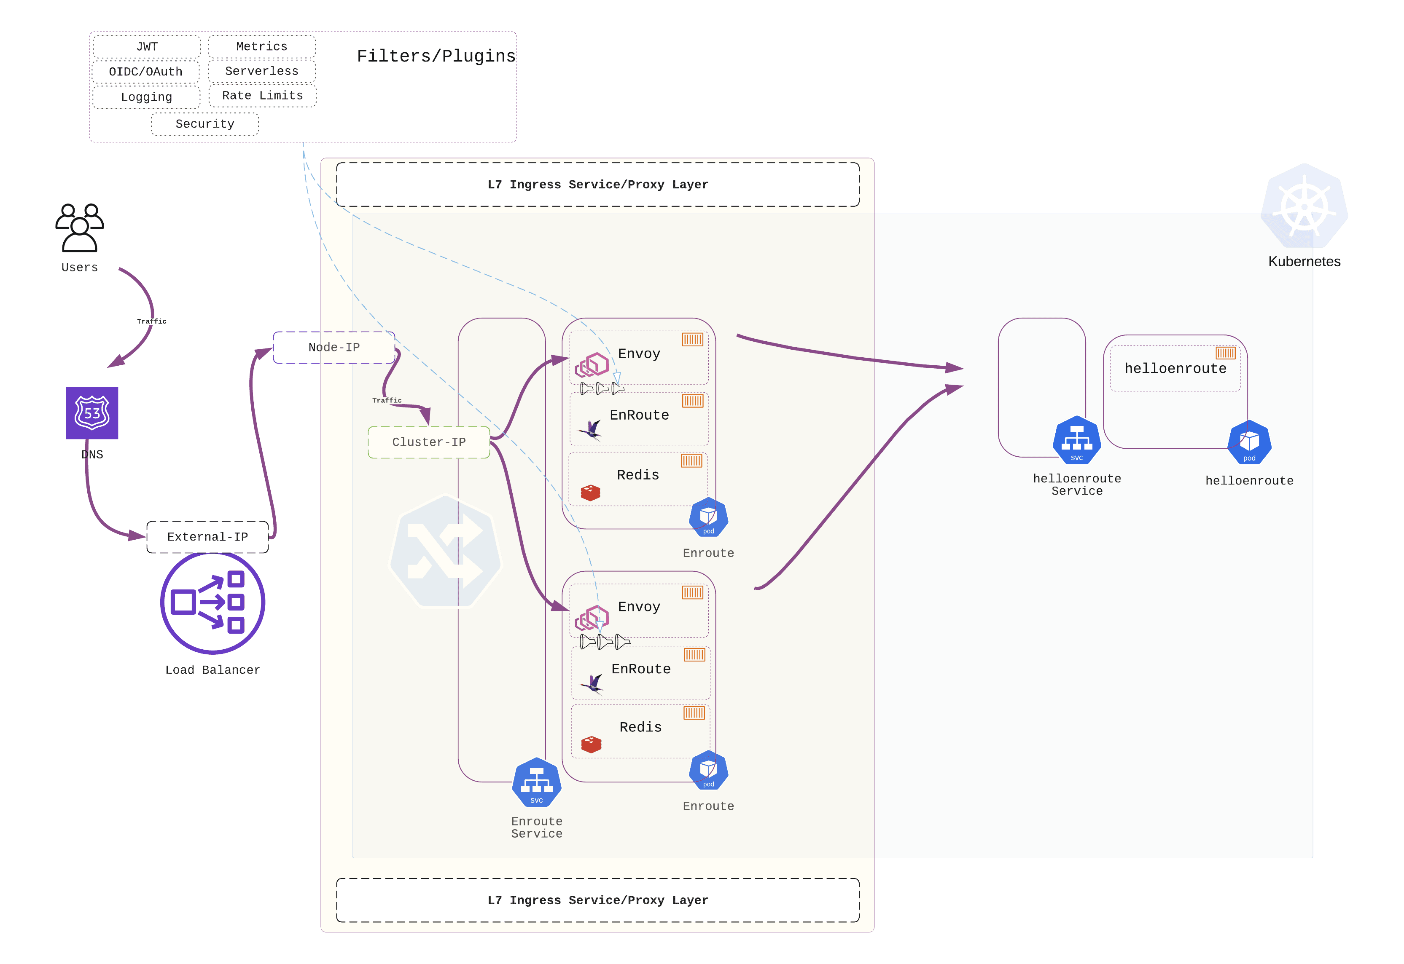Select the Logging filter box
This screenshot has height=964, width=1404.
[x=146, y=97]
